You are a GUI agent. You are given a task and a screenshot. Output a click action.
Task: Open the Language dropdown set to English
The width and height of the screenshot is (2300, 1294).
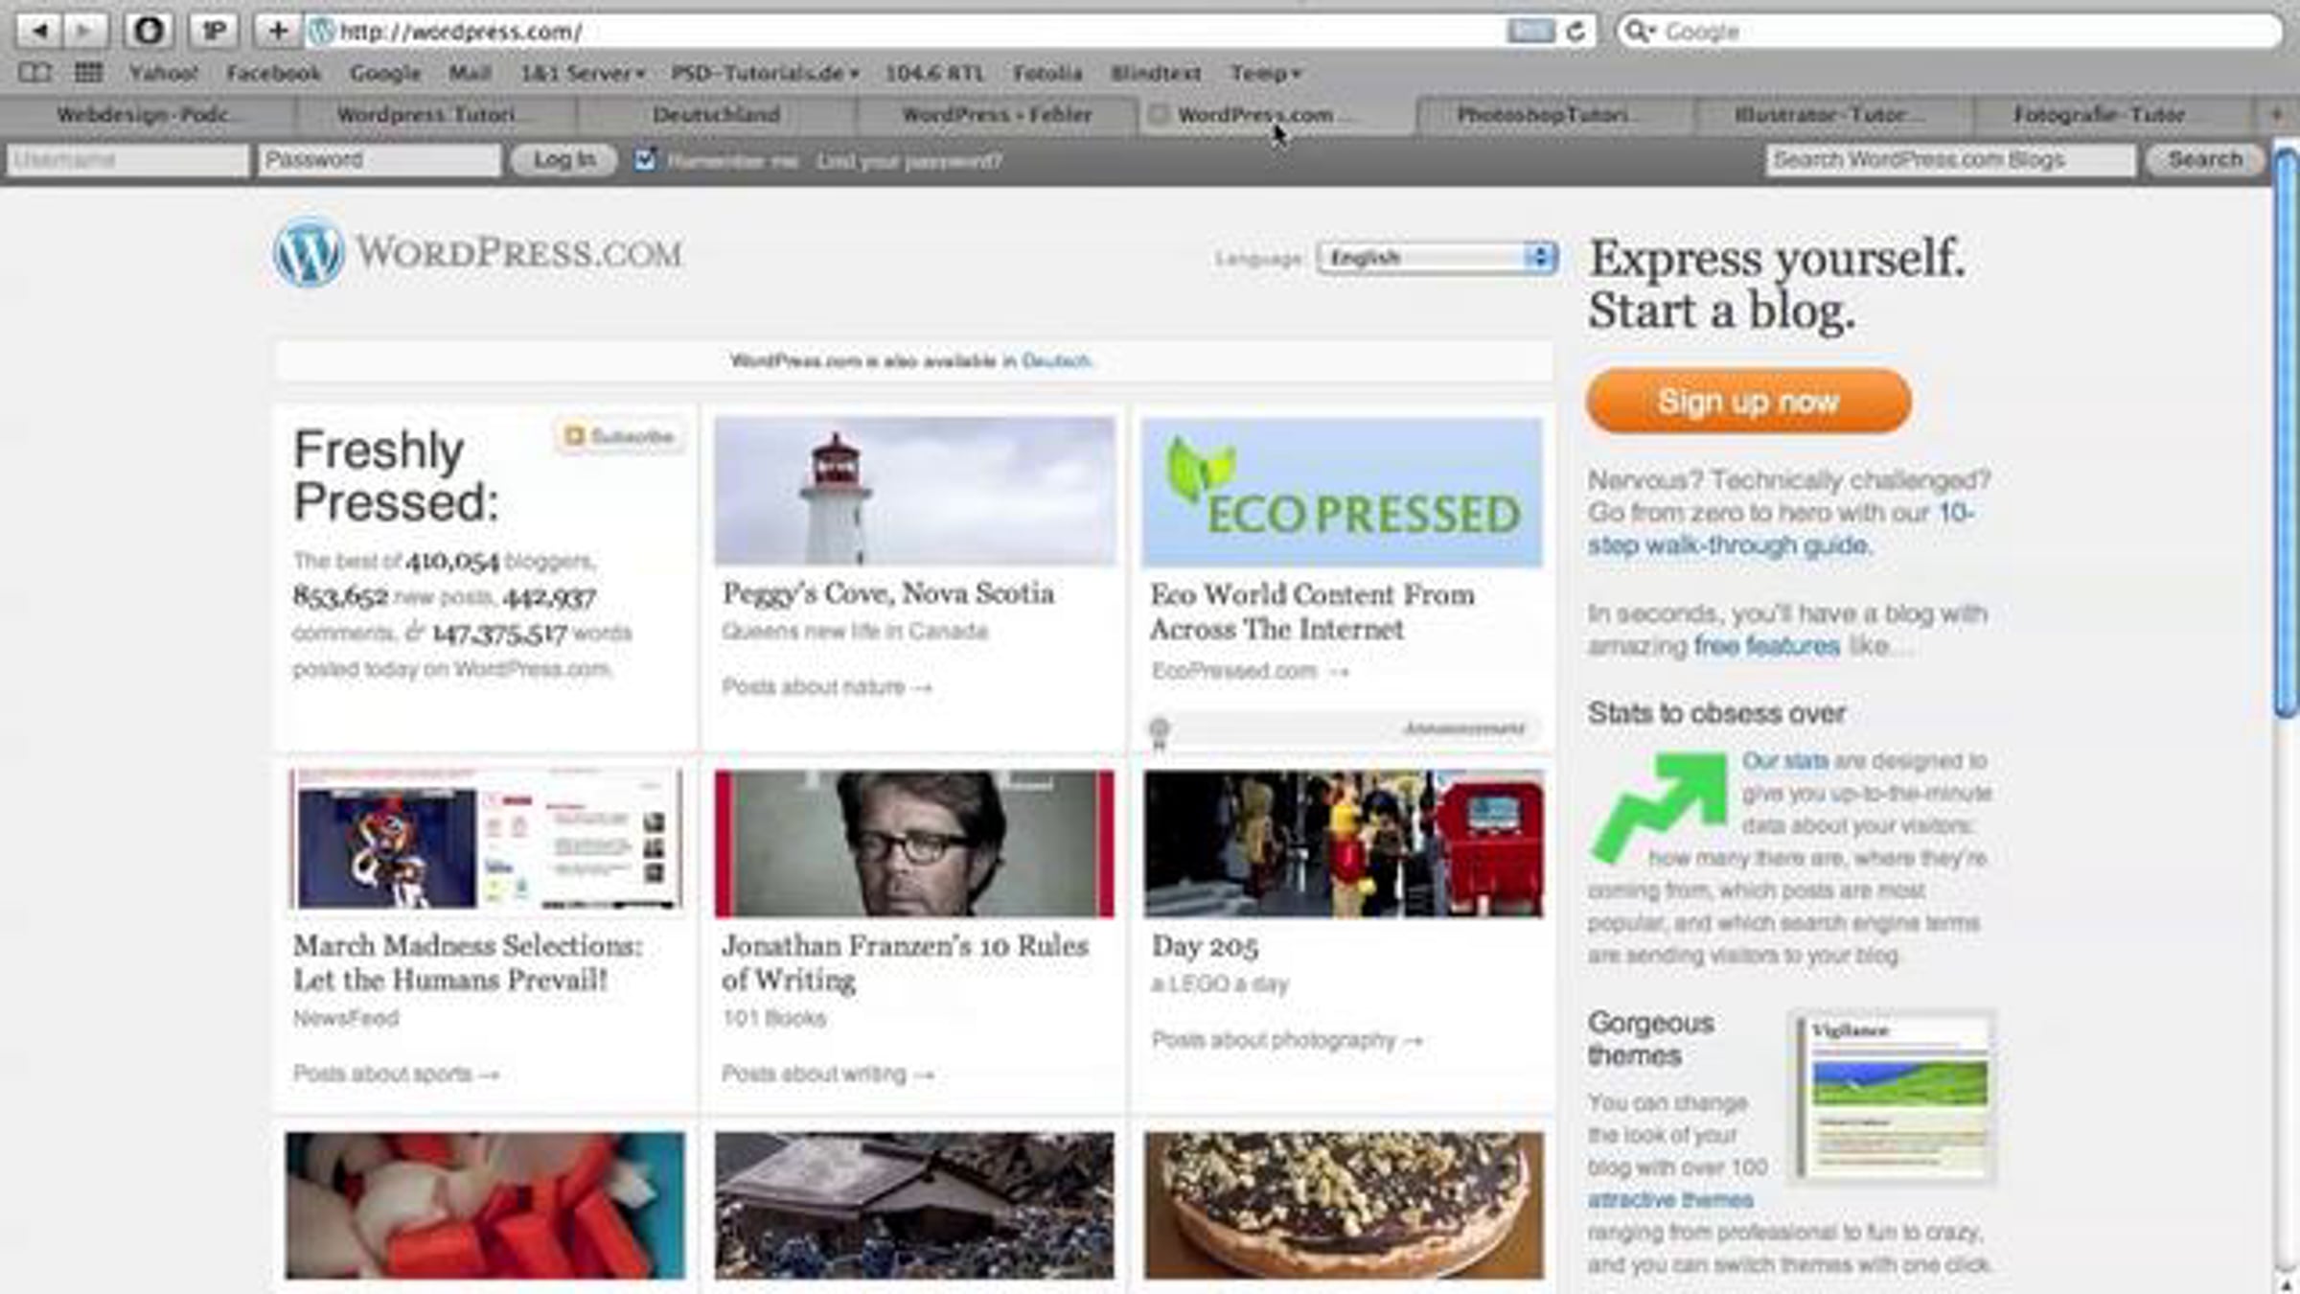(x=1437, y=258)
